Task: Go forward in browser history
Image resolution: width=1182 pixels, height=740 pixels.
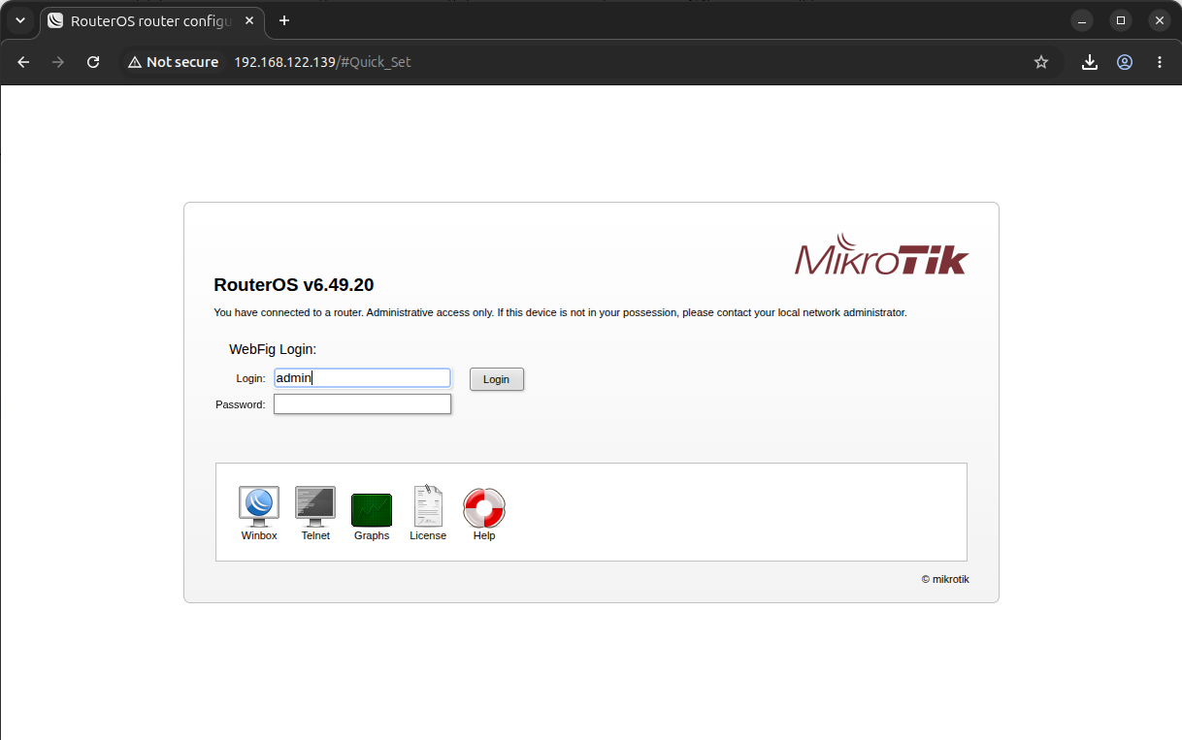Action: click(x=58, y=62)
